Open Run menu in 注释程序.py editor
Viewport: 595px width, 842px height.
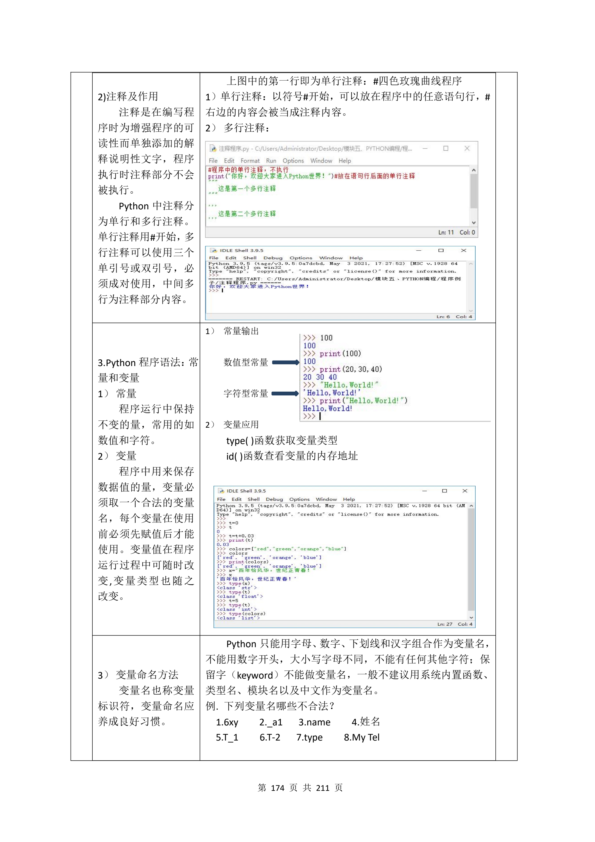tap(271, 160)
